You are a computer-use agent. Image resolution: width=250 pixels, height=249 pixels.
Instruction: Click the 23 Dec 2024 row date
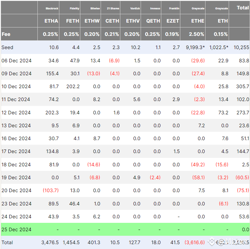[x=16, y=204]
